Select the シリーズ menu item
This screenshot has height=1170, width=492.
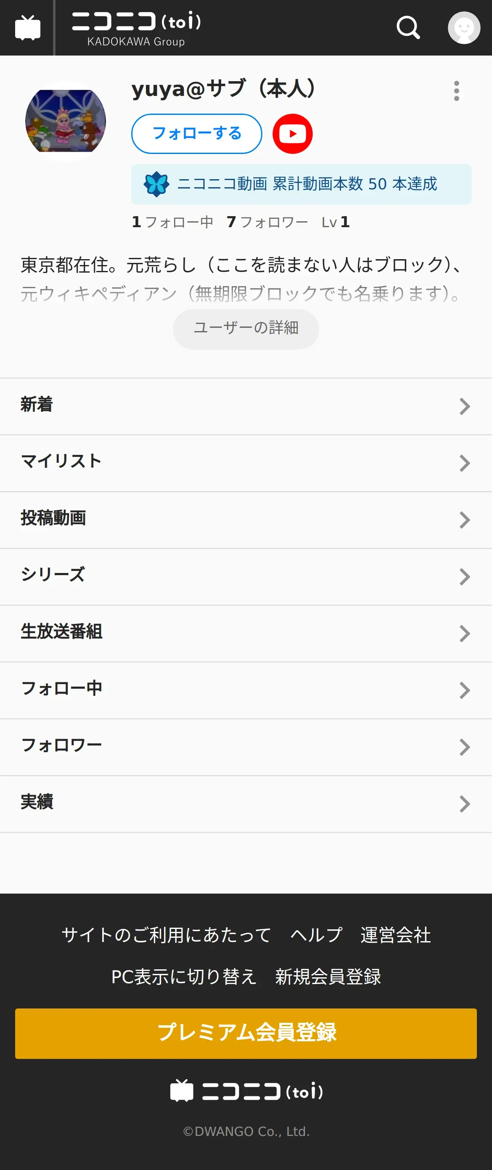coord(246,577)
